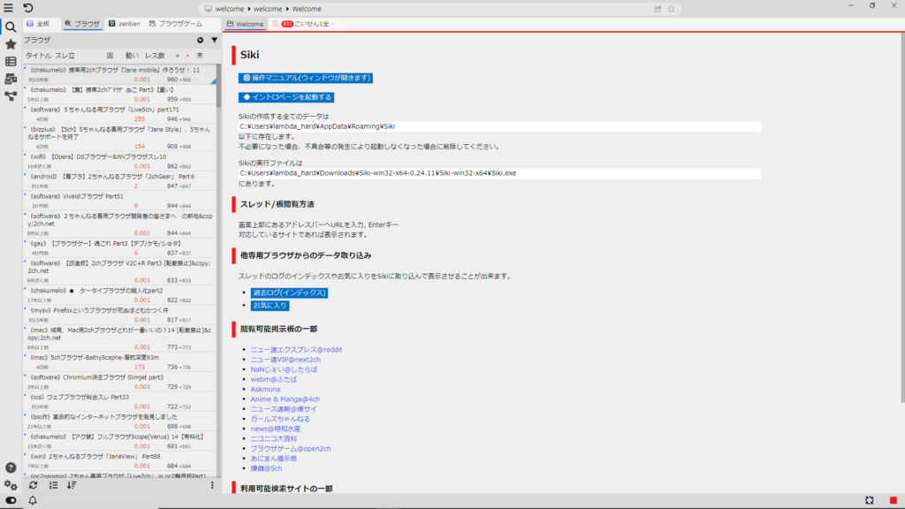This screenshot has width=905, height=509.
Task: Open the help question mark icon
Action: pyautogui.click(x=11, y=467)
